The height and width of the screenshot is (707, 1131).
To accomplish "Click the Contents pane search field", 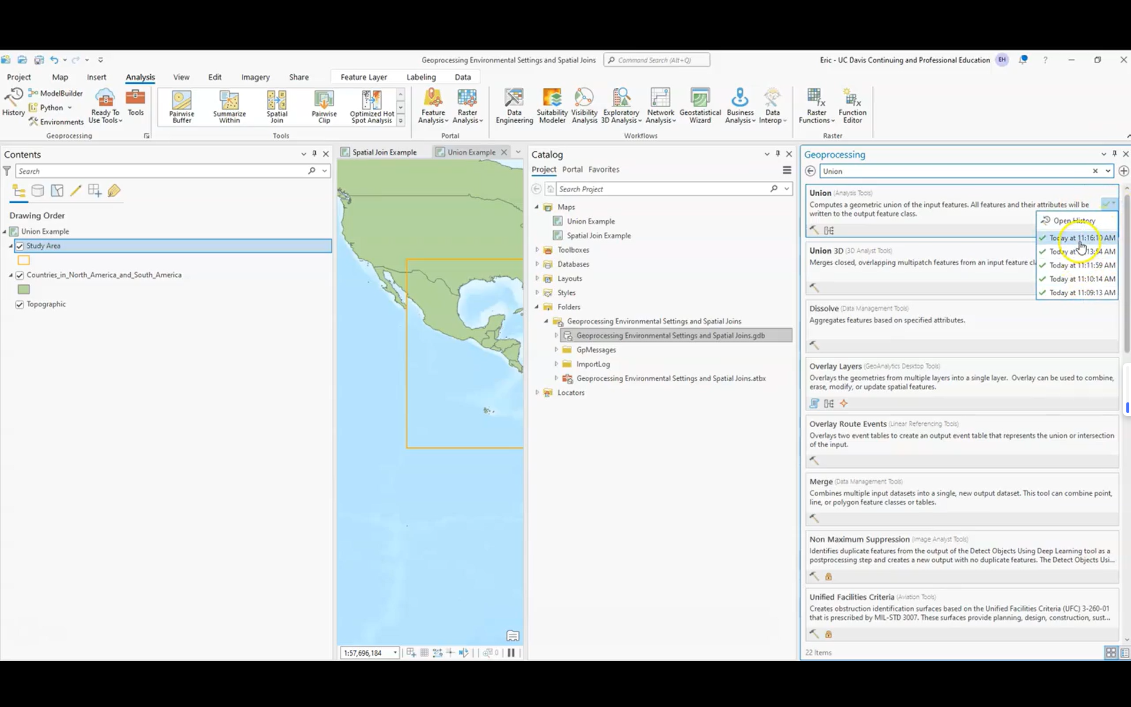I will pyautogui.click(x=160, y=171).
